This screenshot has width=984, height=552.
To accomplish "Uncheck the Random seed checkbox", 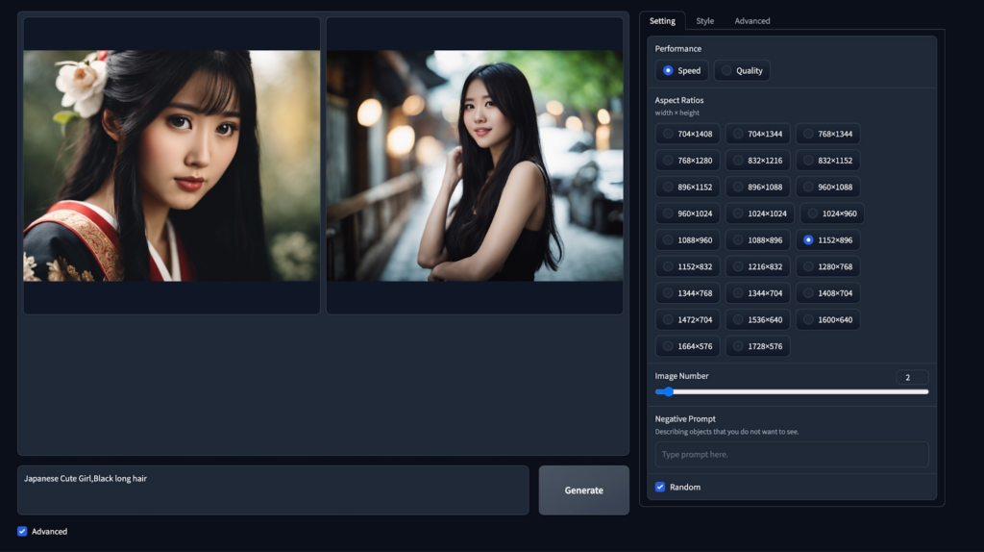I will [x=660, y=487].
